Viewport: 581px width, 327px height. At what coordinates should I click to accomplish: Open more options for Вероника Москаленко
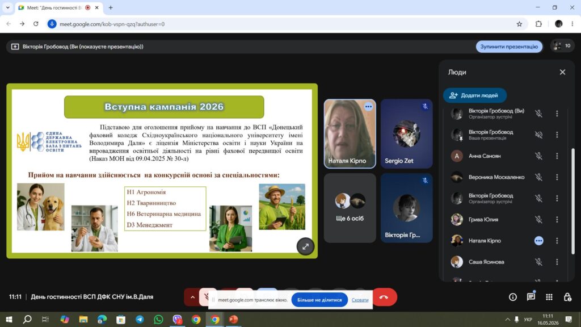coord(557,177)
